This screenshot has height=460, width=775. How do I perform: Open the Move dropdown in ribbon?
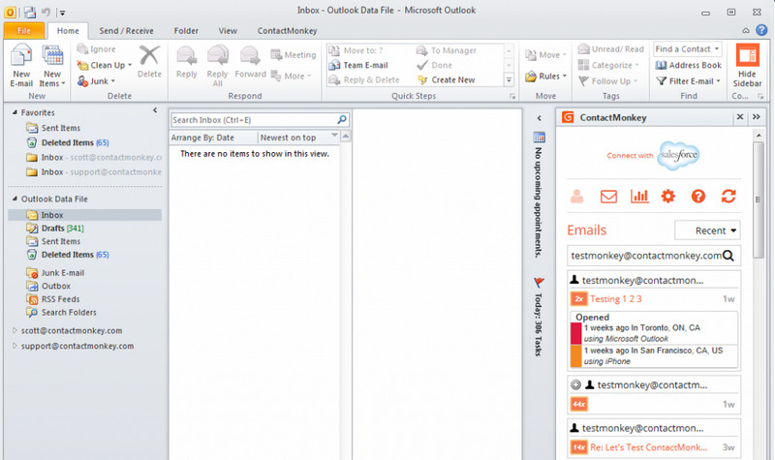[545, 55]
